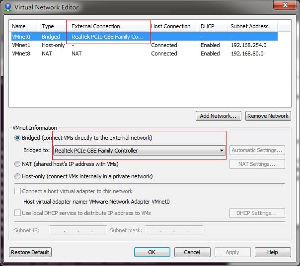The image size is (300, 266).
Task: Select the VMnet0 network row
Action: click(145, 37)
